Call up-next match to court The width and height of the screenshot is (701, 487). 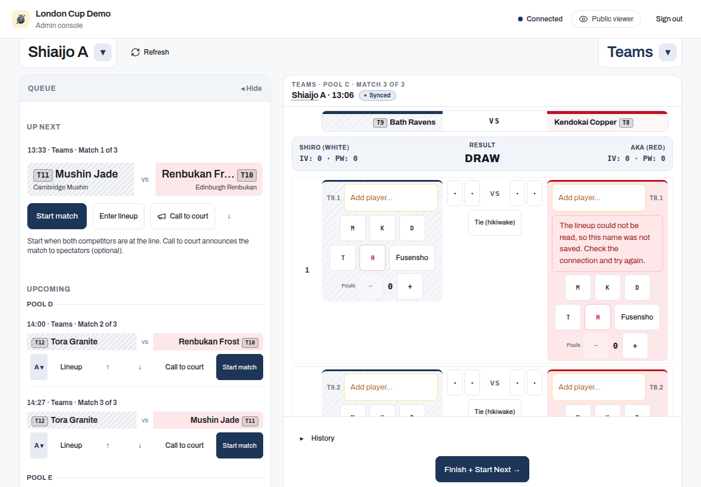coord(183,216)
